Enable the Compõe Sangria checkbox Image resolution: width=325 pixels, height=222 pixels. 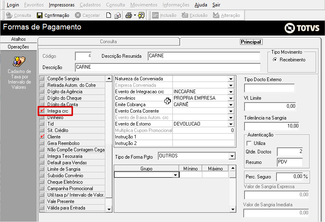(x=42, y=79)
